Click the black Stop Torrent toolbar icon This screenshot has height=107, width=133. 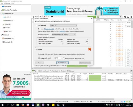pyautogui.click(x=52, y=17)
